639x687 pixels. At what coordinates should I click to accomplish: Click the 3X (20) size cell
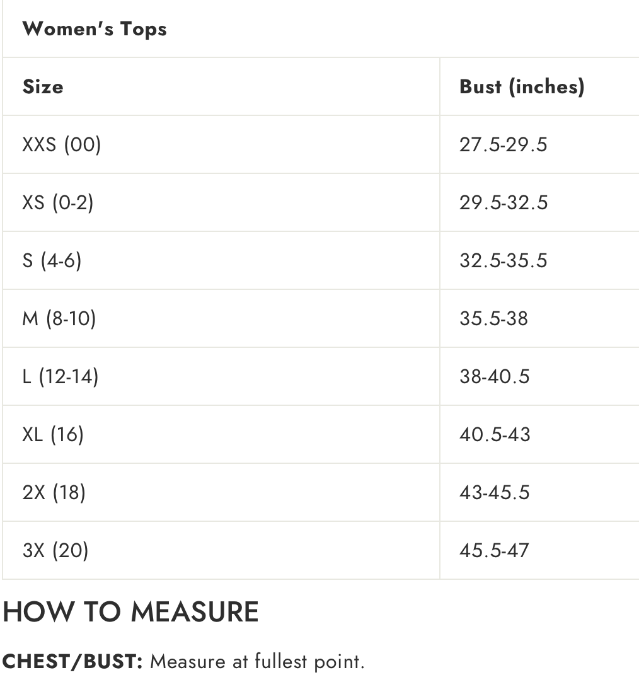(55, 550)
